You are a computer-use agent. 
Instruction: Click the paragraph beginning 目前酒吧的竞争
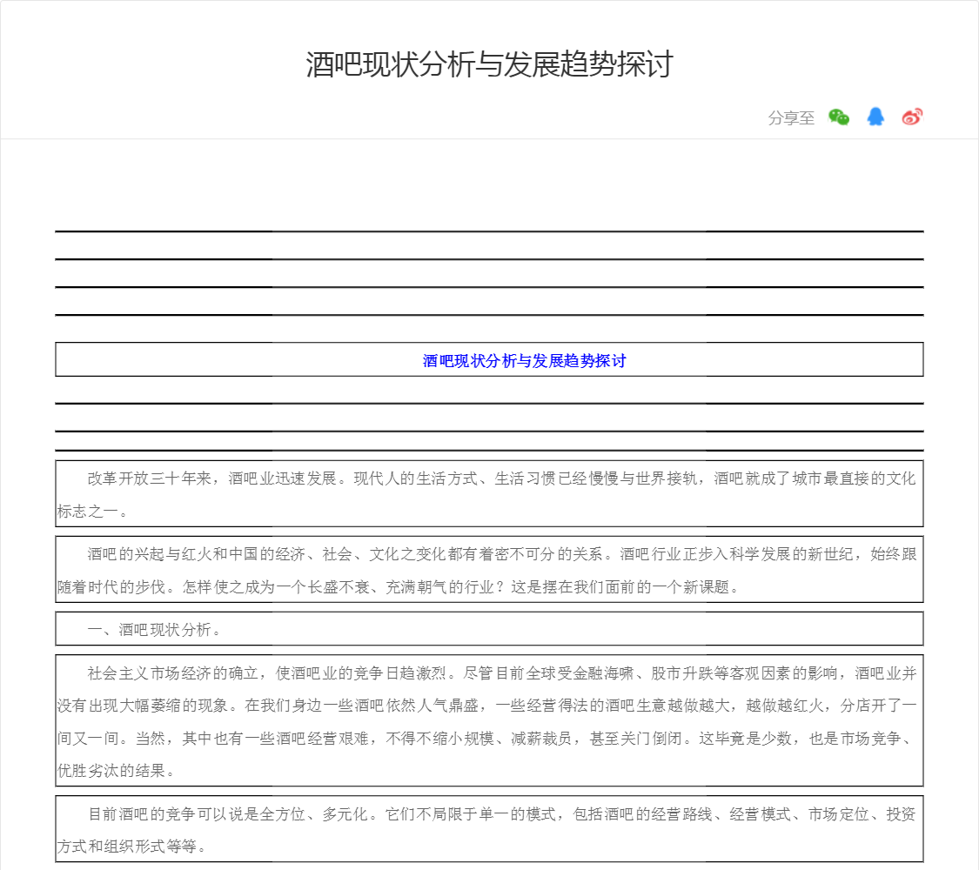[x=489, y=829]
